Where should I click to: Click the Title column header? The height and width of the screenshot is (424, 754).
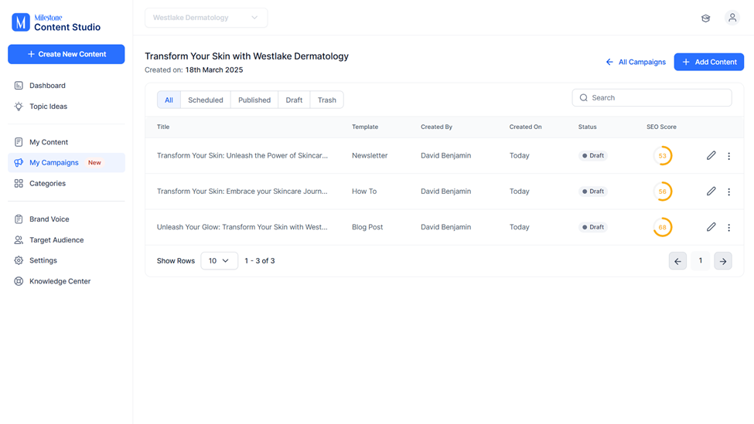coord(163,127)
